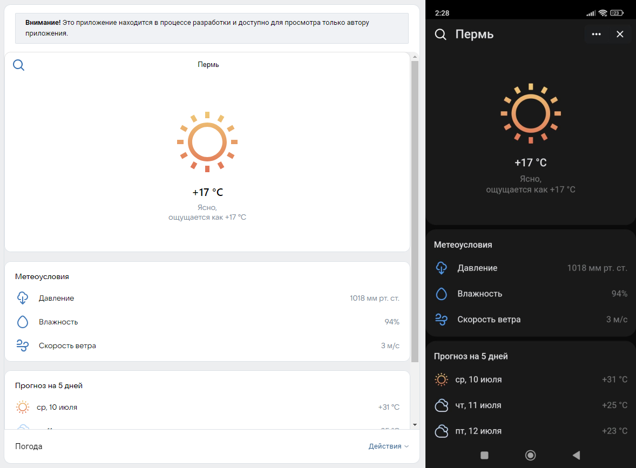Click the search magnifier in desktop weather app
Viewport: 636px width, 468px height.
pos(19,65)
